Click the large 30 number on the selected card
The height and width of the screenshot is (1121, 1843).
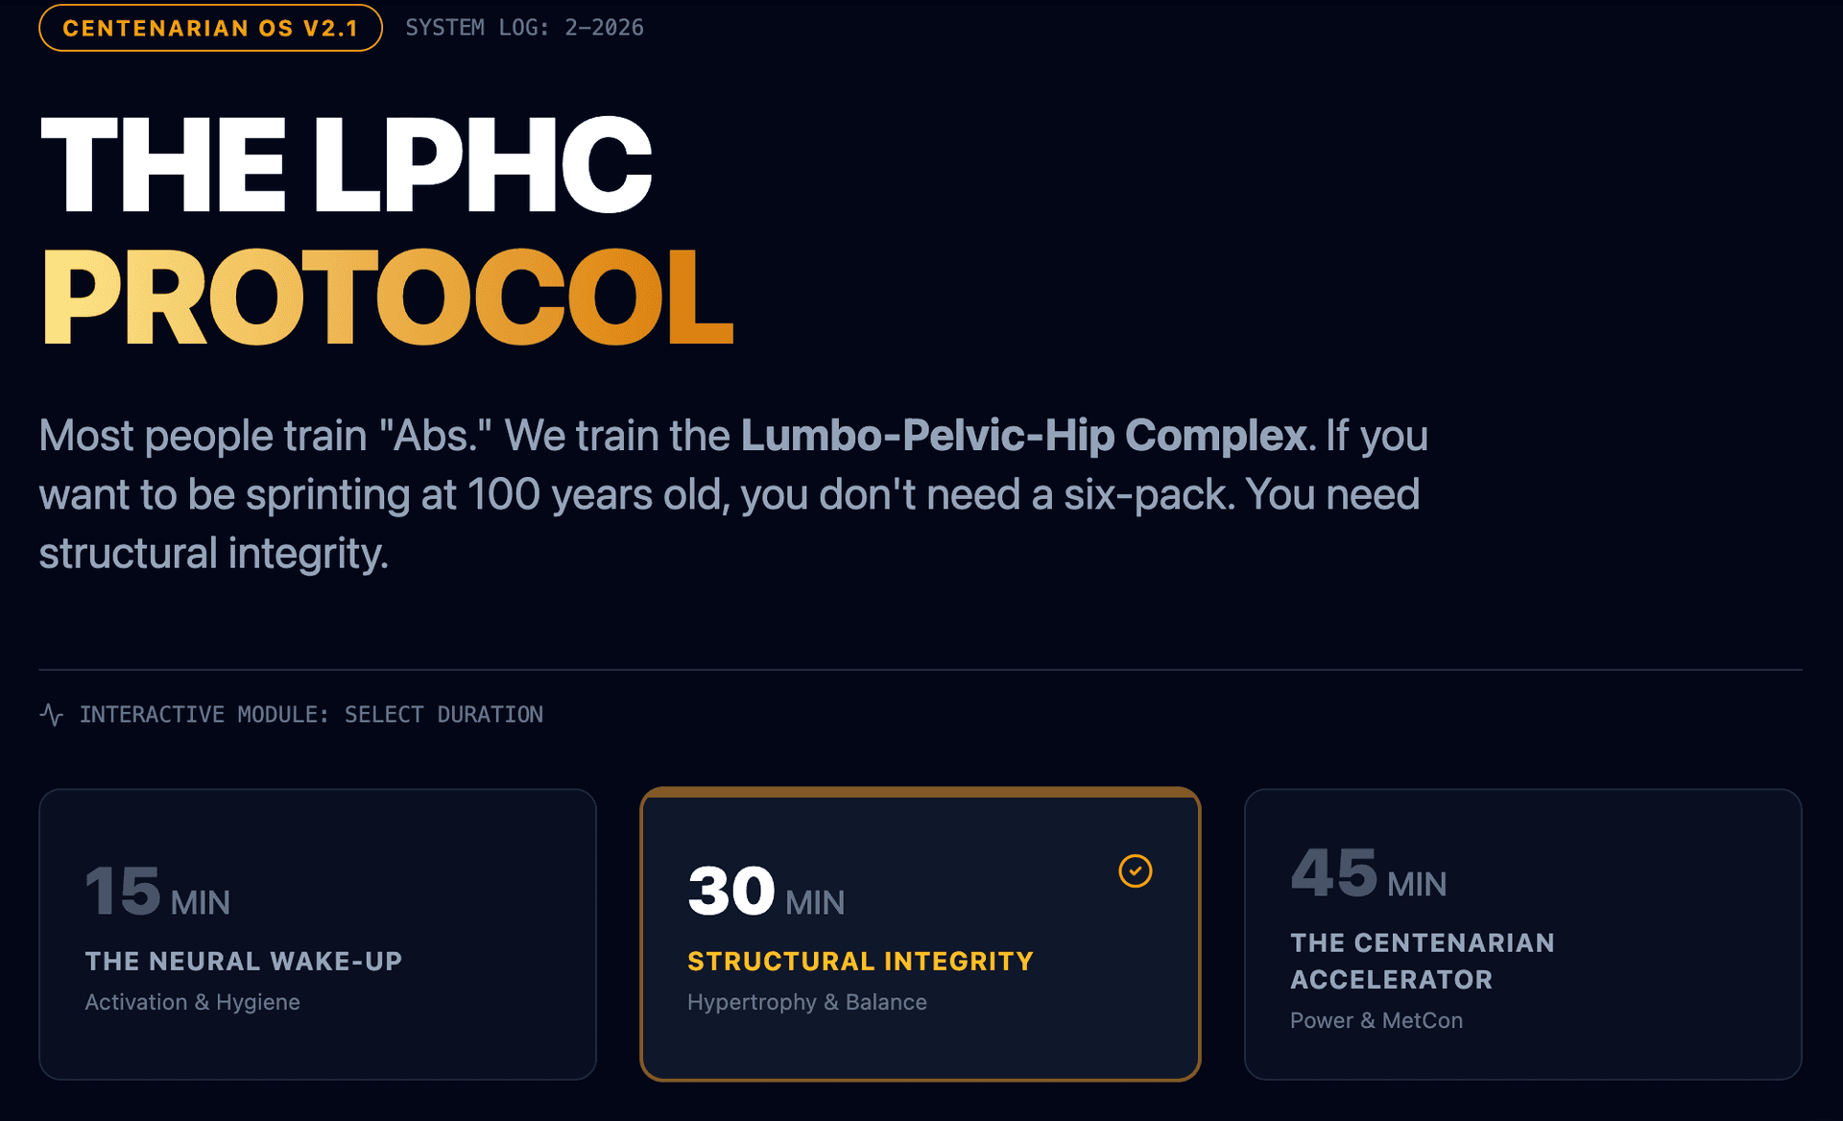730,890
